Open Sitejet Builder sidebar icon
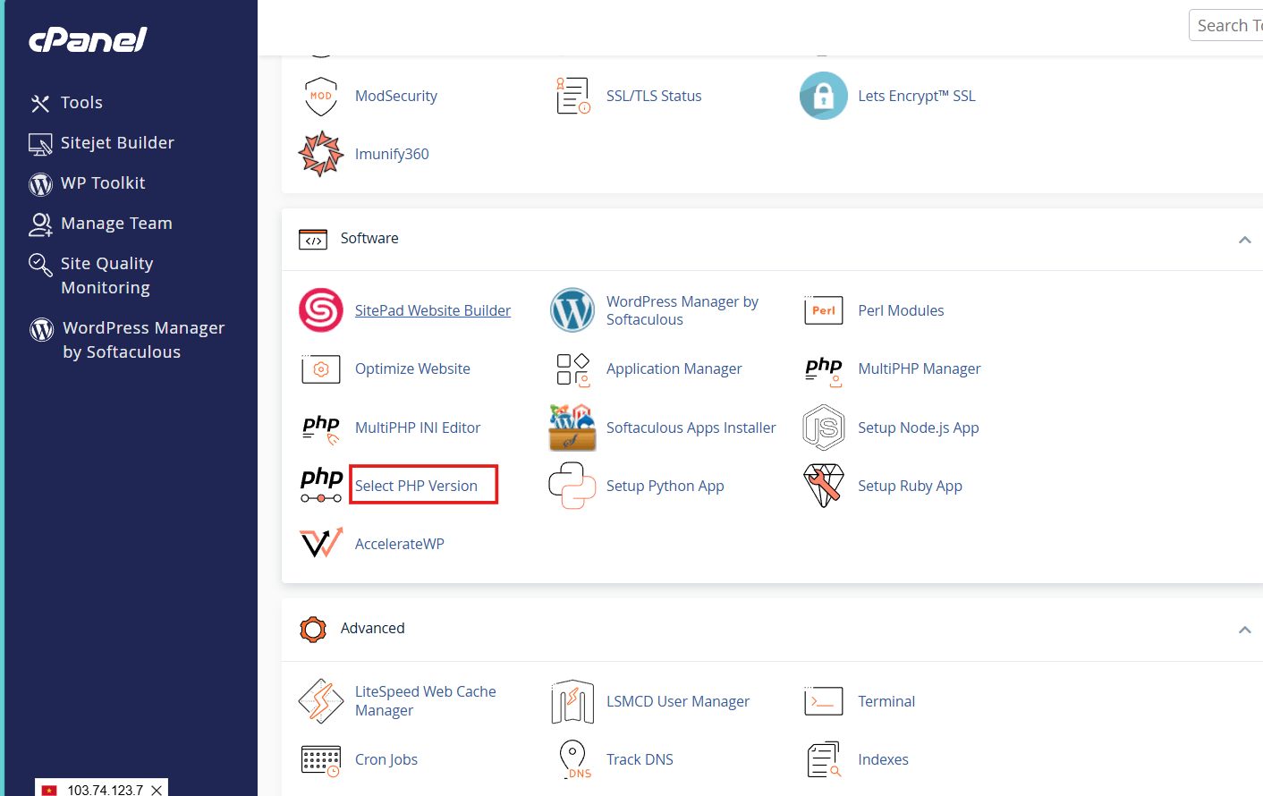Screen dimensions: 1263x796 pyautogui.click(x=40, y=144)
